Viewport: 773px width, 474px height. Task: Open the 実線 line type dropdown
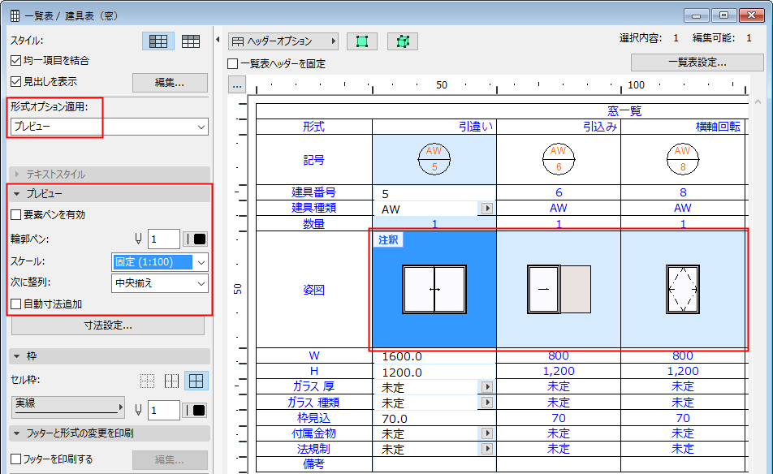pyautogui.click(x=68, y=407)
